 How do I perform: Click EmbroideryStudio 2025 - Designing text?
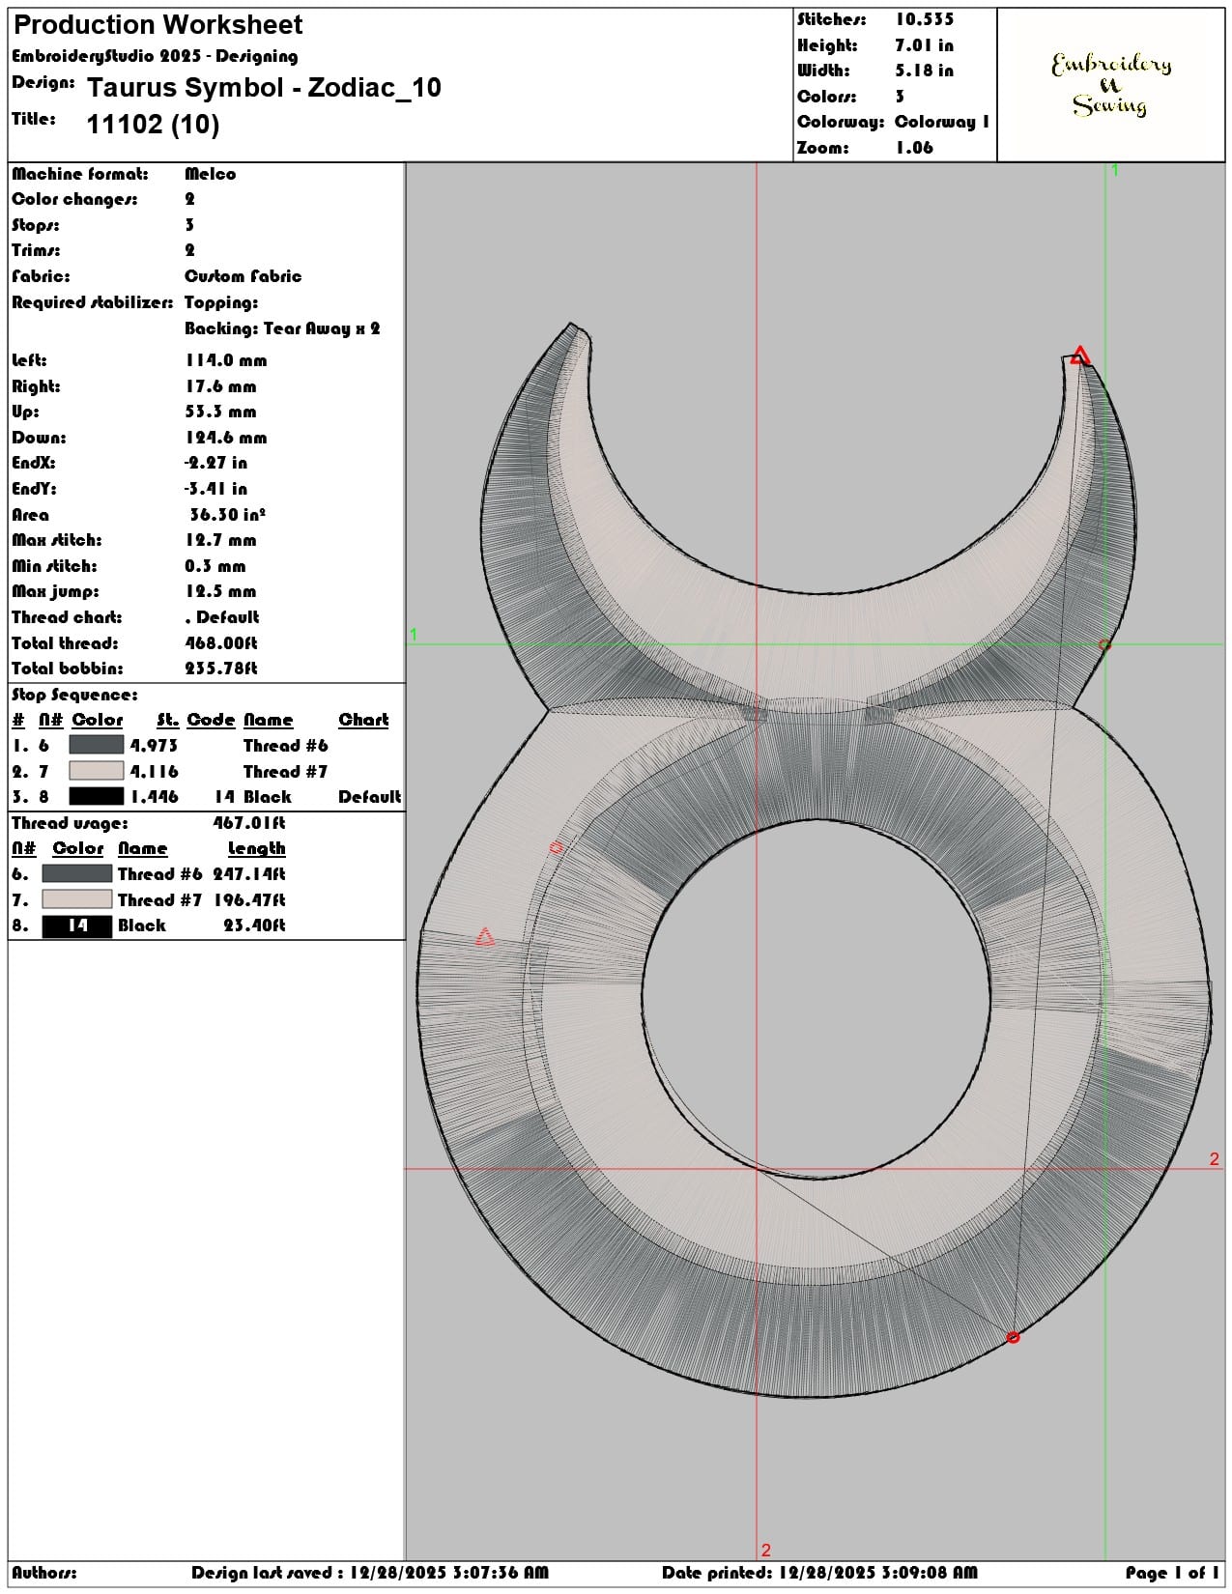[x=156, y=56]
